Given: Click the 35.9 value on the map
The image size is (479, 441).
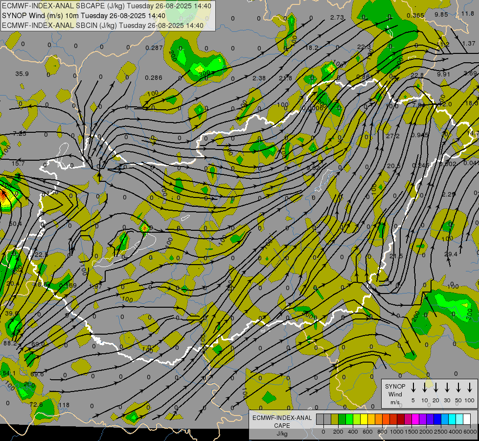Looking at the screenshot, I should pos(22,74).
